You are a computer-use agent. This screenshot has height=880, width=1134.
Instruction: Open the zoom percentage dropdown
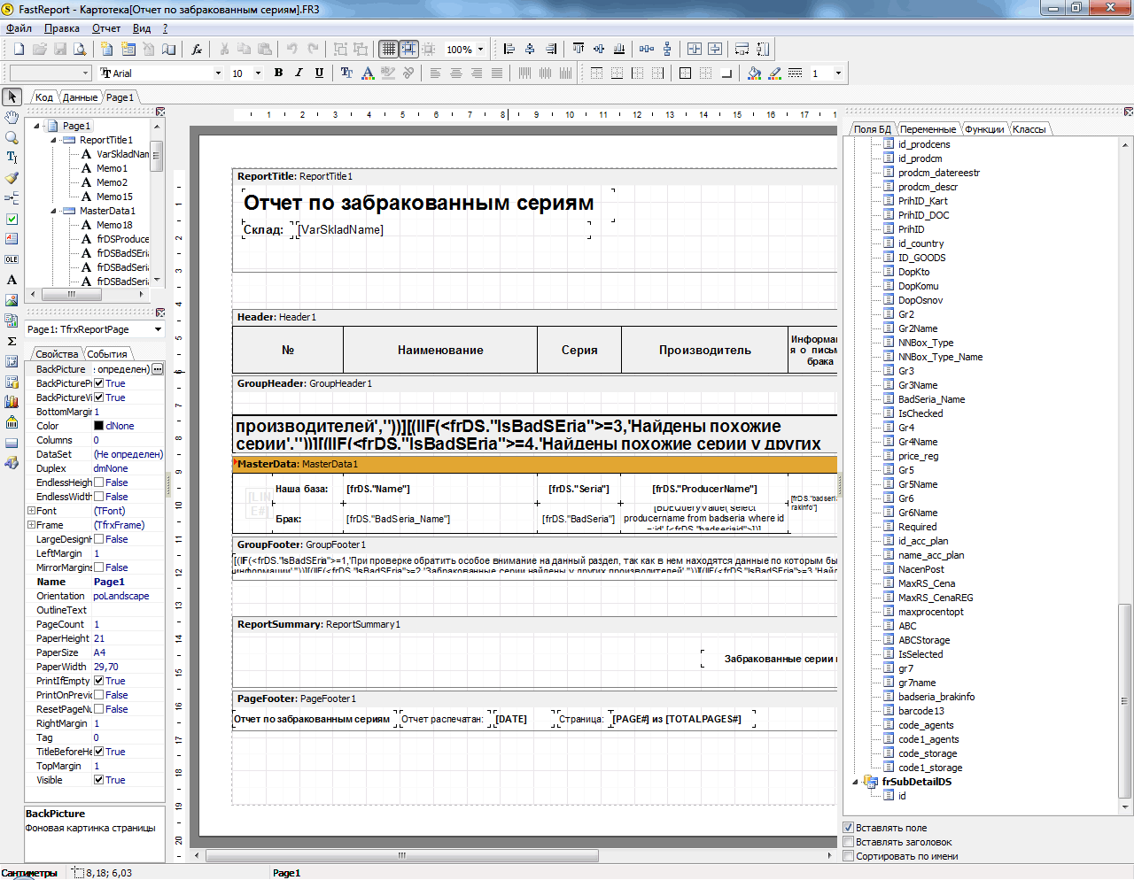(480, 50)
